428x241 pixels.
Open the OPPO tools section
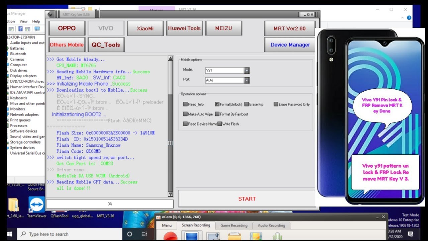click(67, 28)
